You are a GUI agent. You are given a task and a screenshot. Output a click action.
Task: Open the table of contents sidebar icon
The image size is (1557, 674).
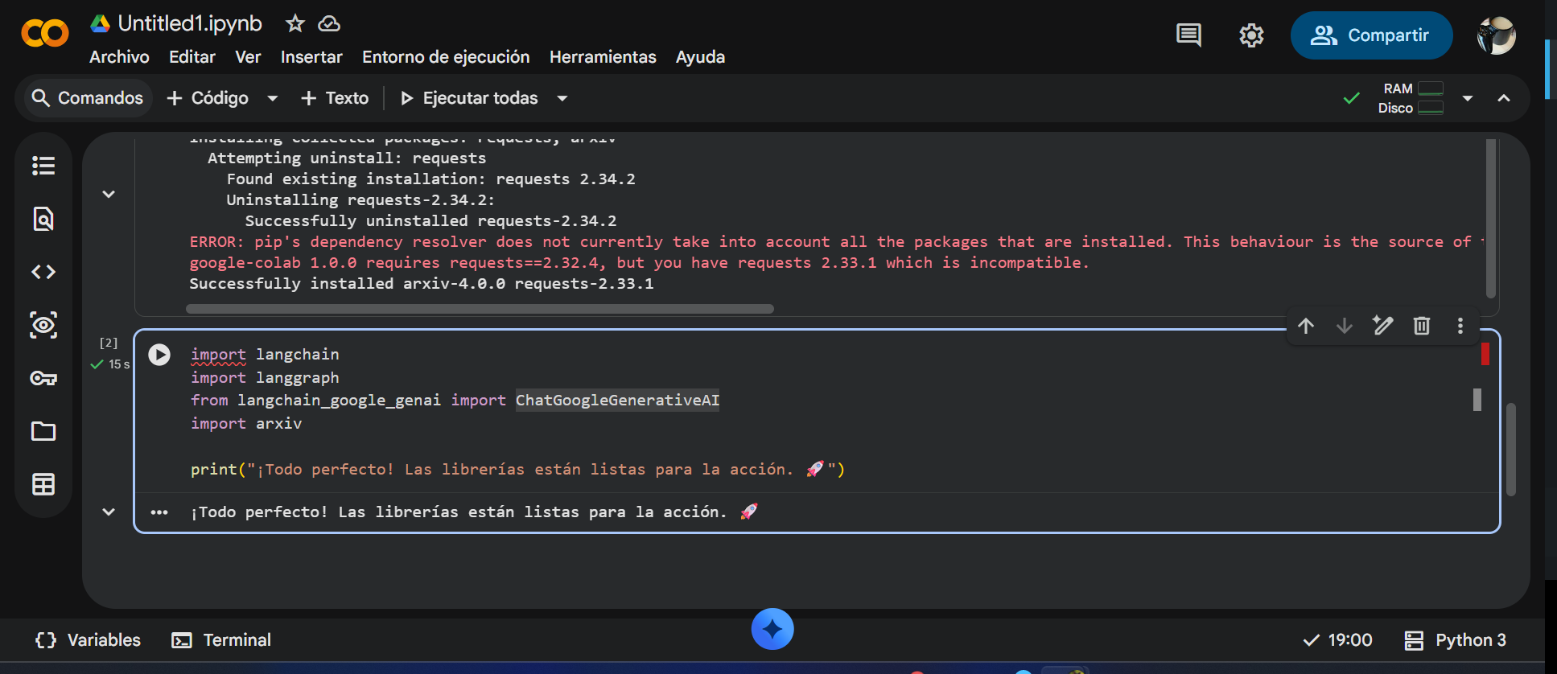pyautogui.click(x=43, y=166)
